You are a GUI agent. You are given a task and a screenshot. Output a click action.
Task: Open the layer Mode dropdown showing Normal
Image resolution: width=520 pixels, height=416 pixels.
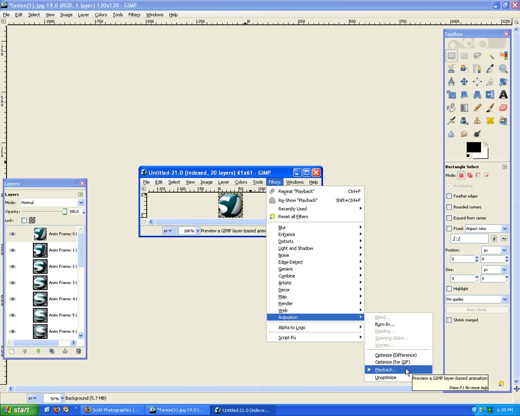point(52,202)
